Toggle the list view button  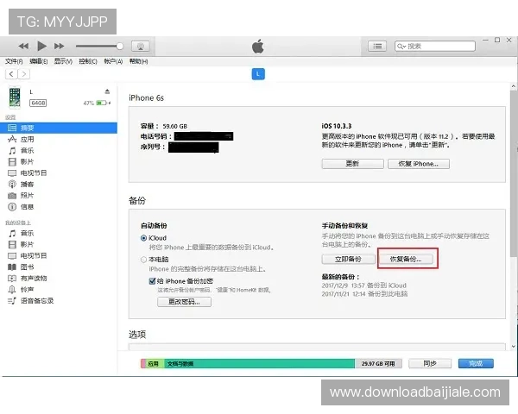point(377,47)
